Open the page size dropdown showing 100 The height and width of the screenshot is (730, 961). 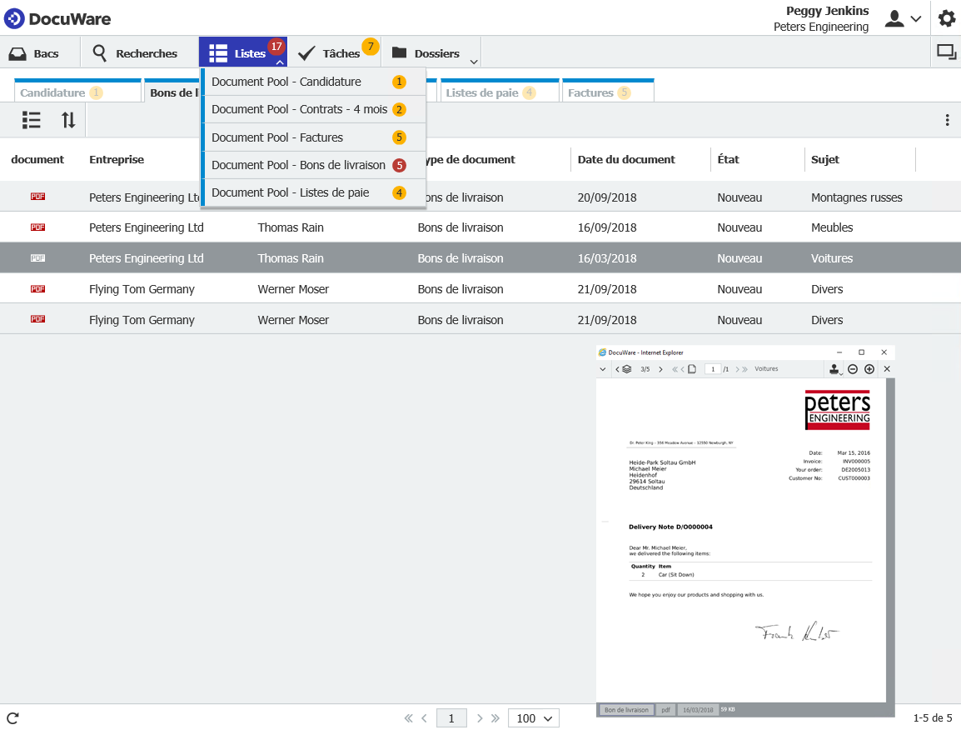533,717
